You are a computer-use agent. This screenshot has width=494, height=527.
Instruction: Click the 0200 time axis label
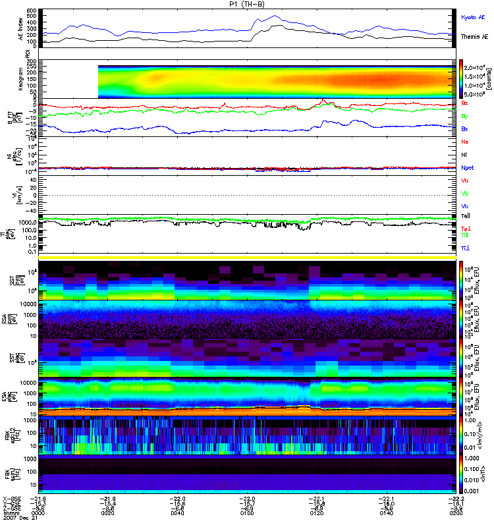(456, 513)
